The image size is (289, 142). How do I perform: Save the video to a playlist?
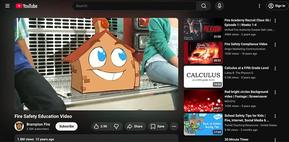tap(158, 126)
